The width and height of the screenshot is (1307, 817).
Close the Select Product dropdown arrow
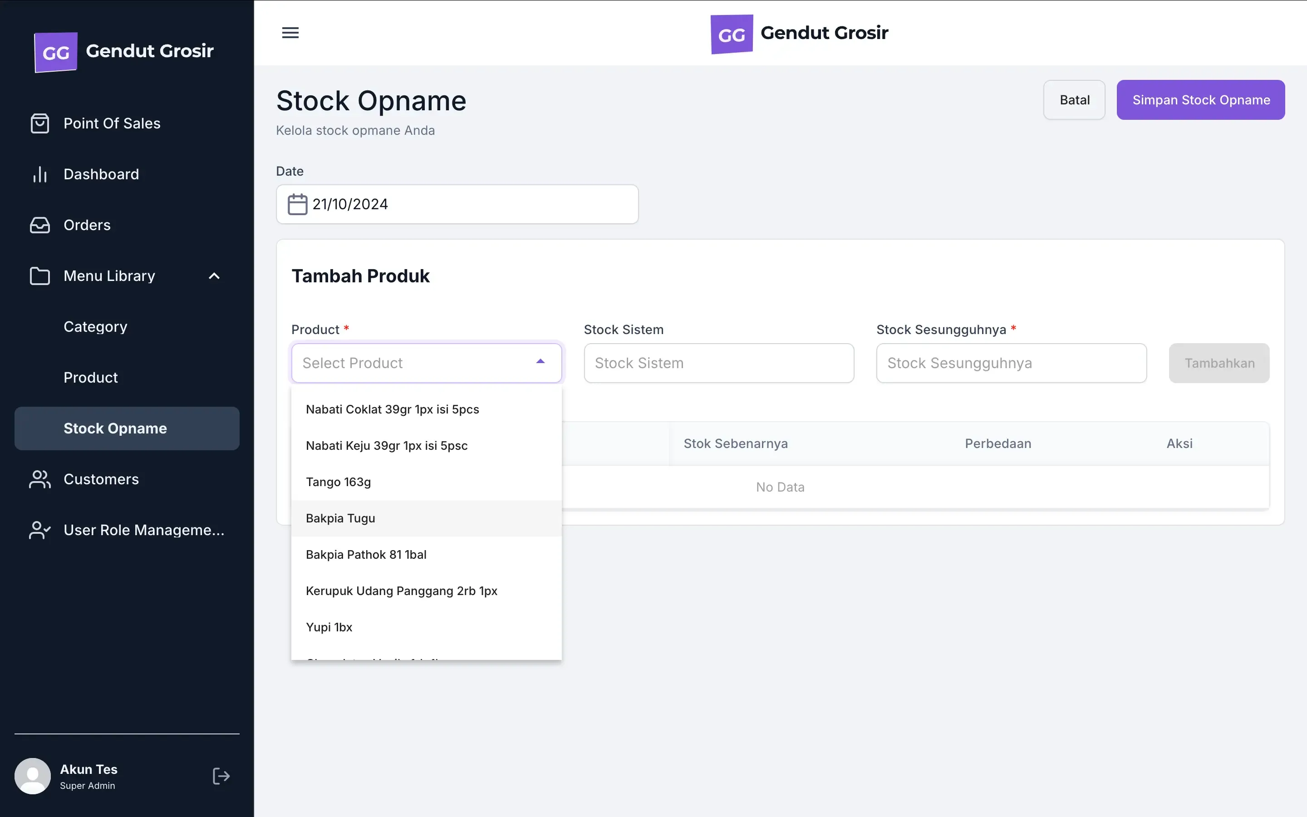[540, 362]
